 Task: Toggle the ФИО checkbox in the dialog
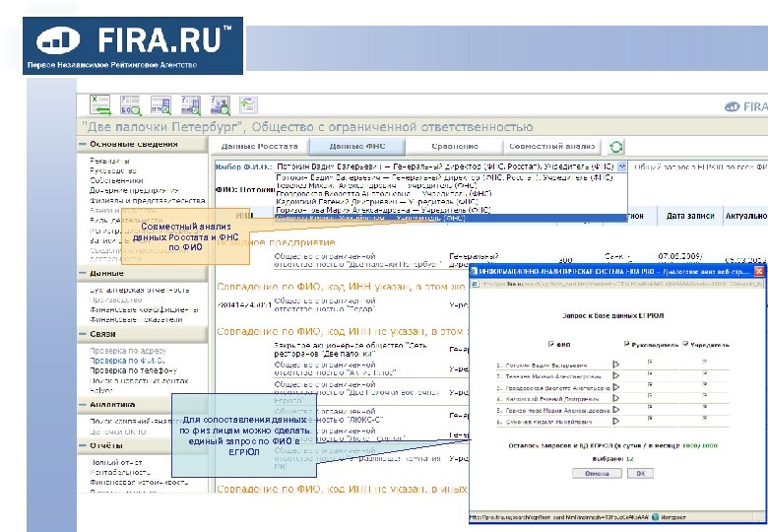(x=551, y=345)
